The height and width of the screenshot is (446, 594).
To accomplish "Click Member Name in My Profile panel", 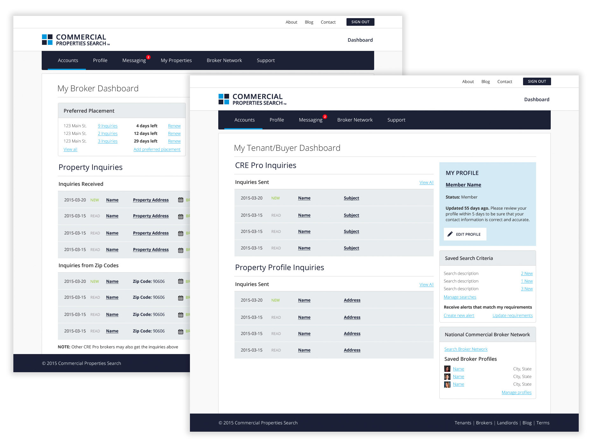I will 463,185.
